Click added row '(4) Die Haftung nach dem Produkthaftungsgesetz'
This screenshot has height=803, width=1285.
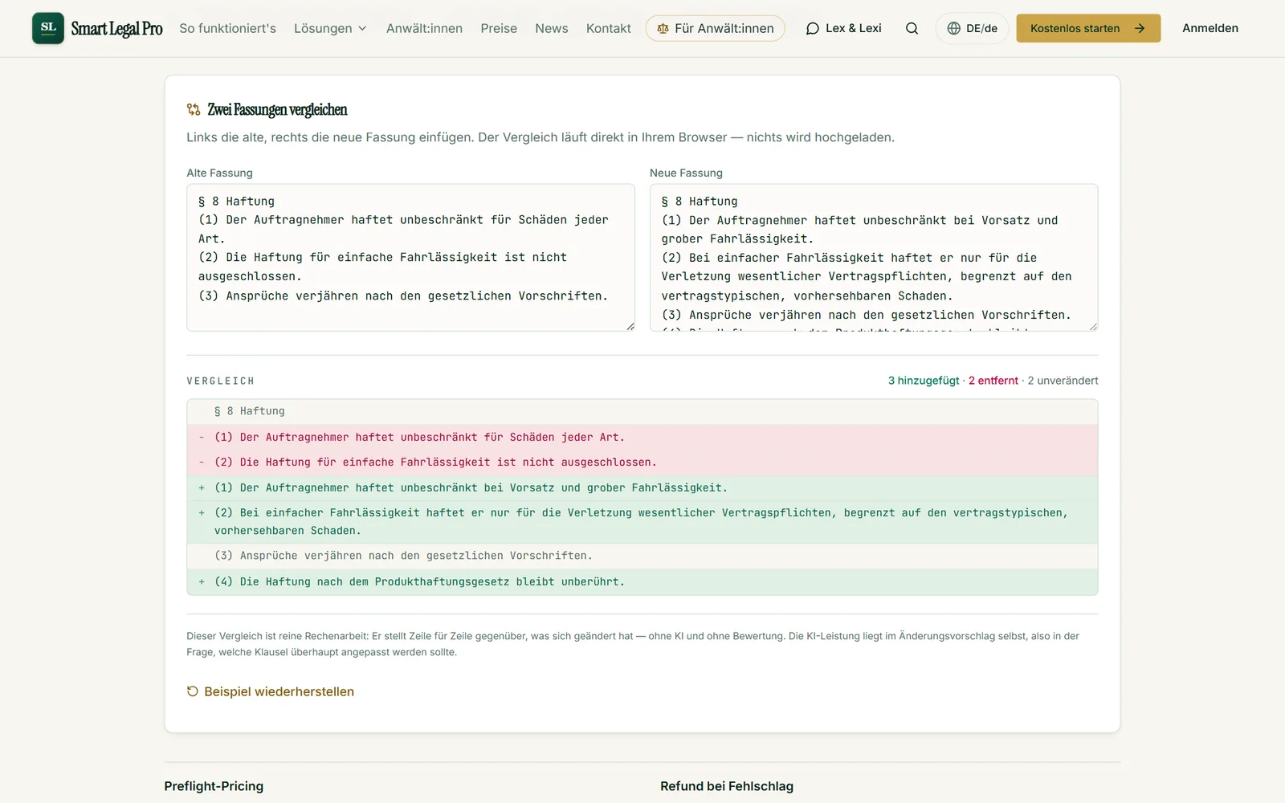pos(642,581)
